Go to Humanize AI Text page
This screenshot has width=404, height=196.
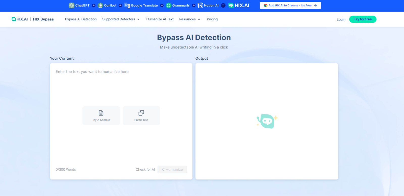click(x=160, y=19)
